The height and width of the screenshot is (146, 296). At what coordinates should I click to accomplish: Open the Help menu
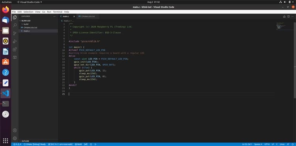66,12
